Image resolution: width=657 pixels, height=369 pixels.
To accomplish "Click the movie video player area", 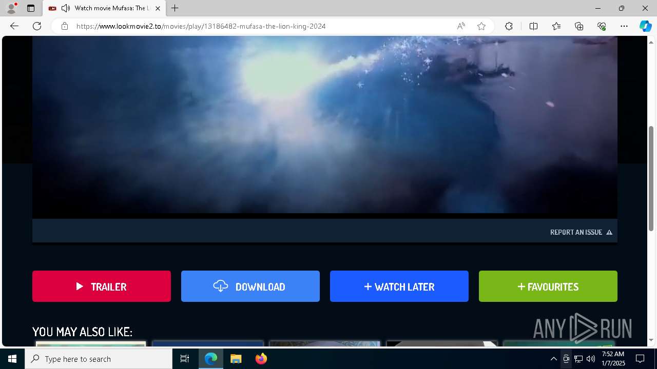I will click(325, 127).
